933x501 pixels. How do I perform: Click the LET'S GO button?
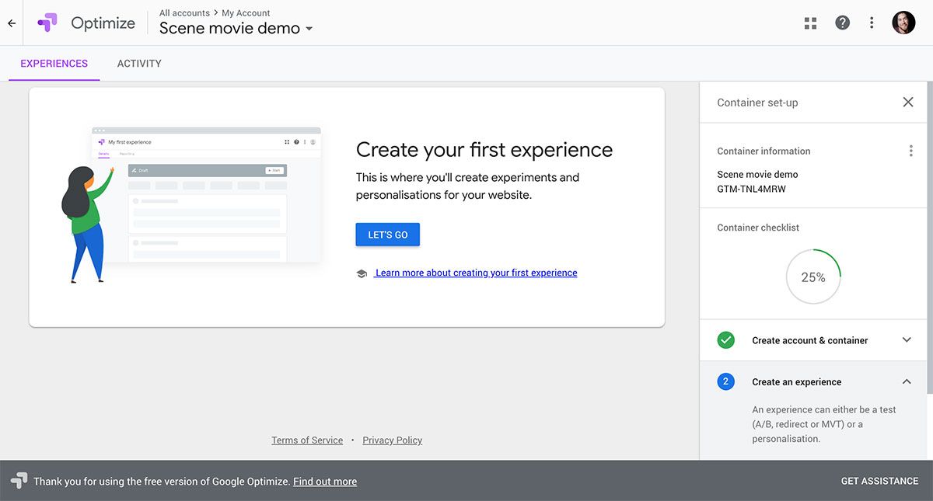click(x=387, y=235)
